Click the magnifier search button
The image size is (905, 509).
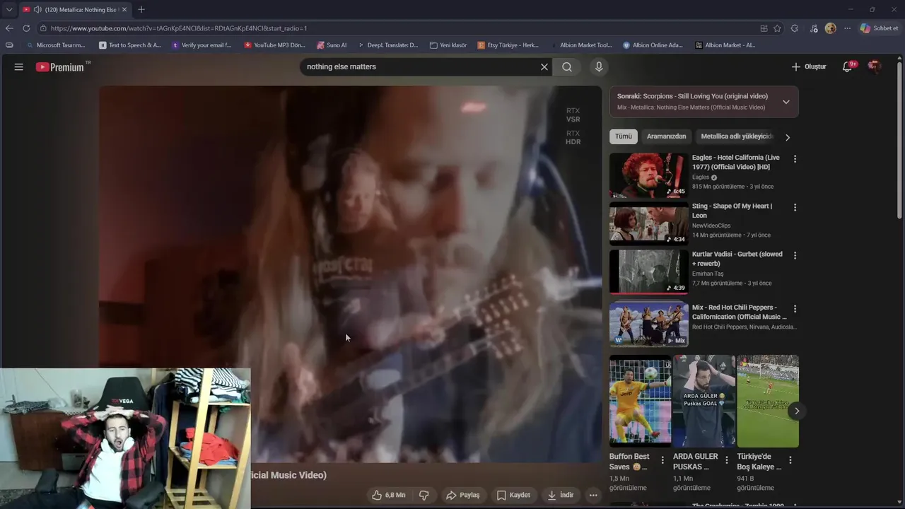[567, 66]
